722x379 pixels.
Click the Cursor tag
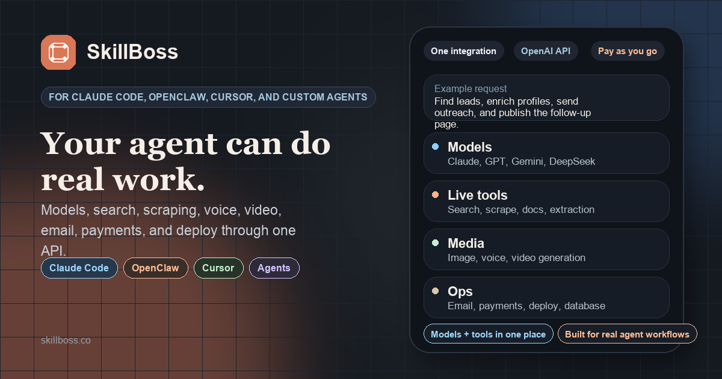(218, 268)
